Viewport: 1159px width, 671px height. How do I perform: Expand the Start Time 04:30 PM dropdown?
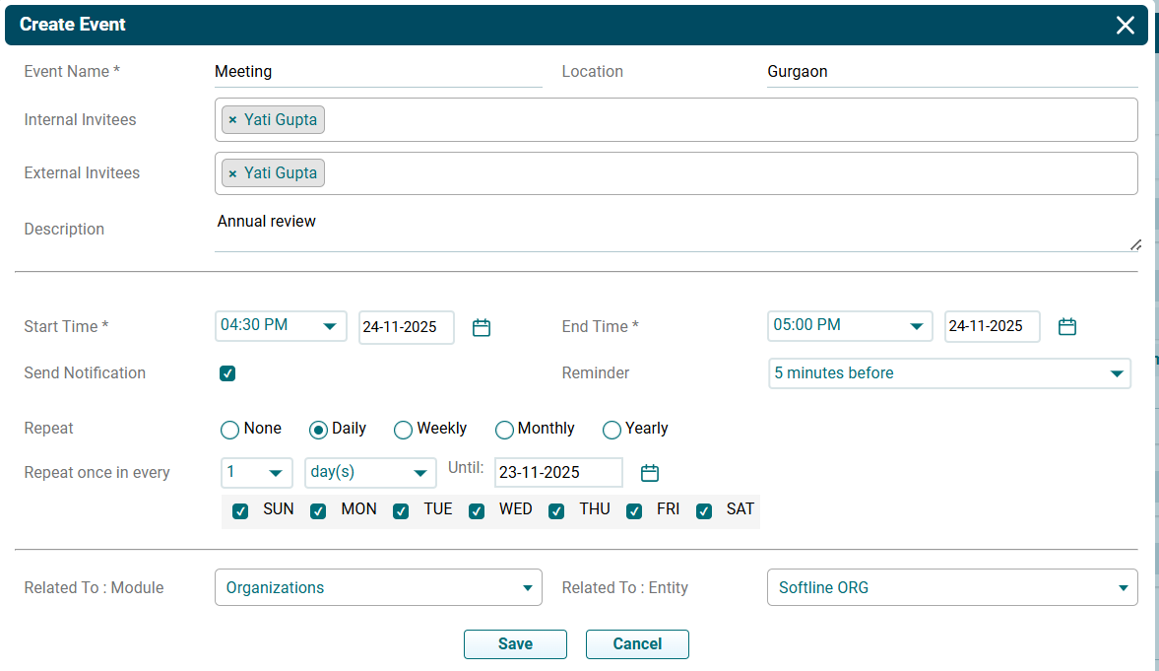281,326
